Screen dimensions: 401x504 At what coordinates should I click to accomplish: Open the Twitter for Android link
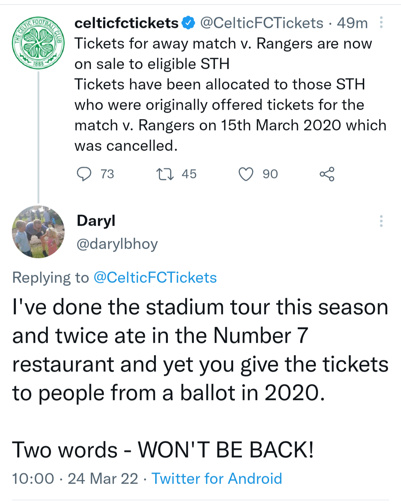click(217, 479)
